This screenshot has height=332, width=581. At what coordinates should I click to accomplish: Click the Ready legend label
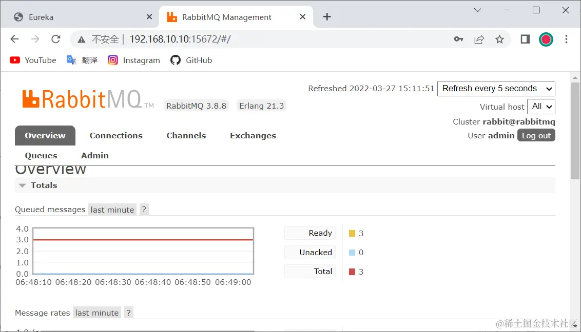click(310, 233)
